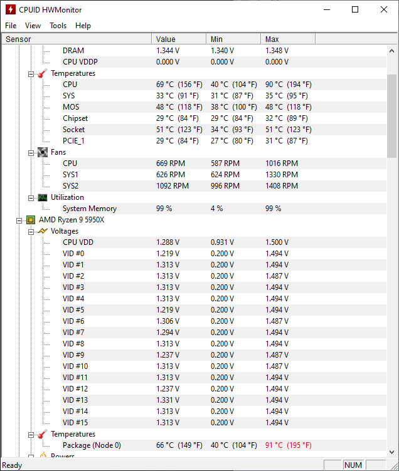Select the SYS1 fan row
The height and width of the screenshot is (471, 399).
[x=224, y=175]
